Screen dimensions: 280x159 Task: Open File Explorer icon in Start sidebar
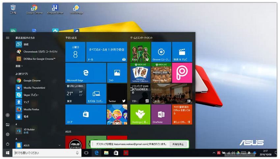click(8, 125)
